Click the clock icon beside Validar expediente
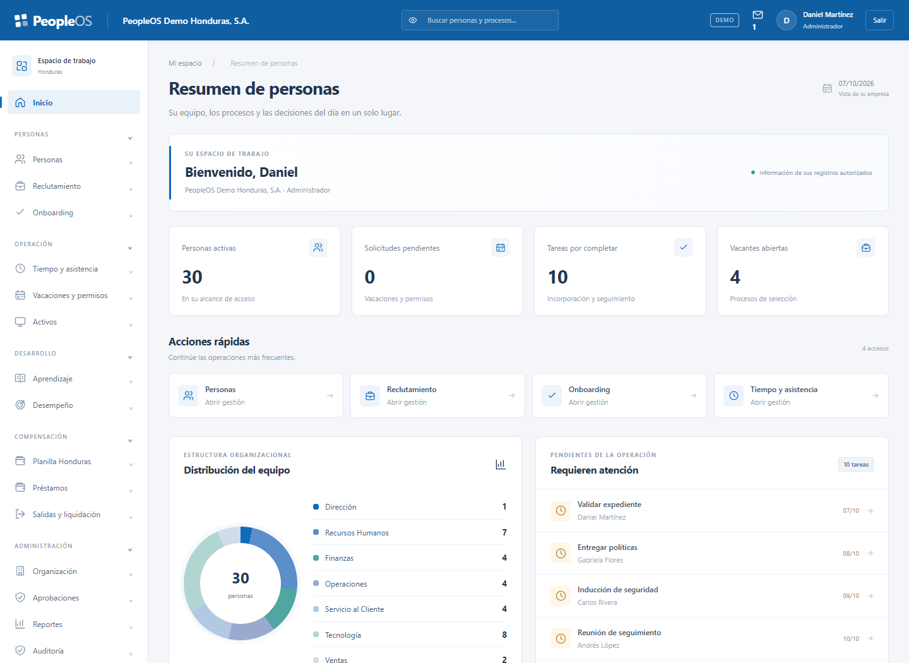The image size is (909, 663). click(x=561, y=510)
